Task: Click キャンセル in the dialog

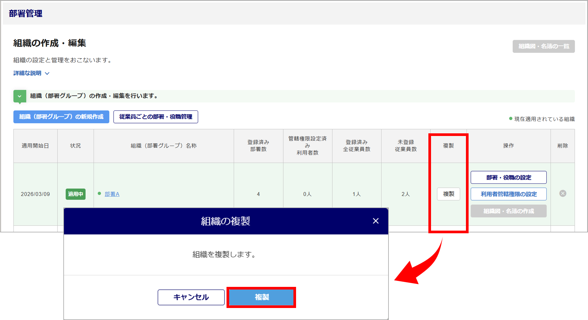Action: pyautogui.click(x=191, y=297)
